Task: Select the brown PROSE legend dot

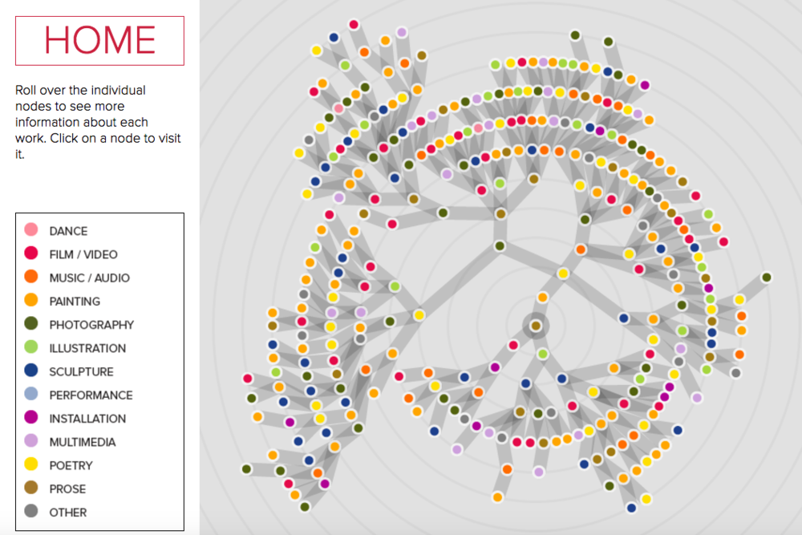Action: (x=31, y=488)
